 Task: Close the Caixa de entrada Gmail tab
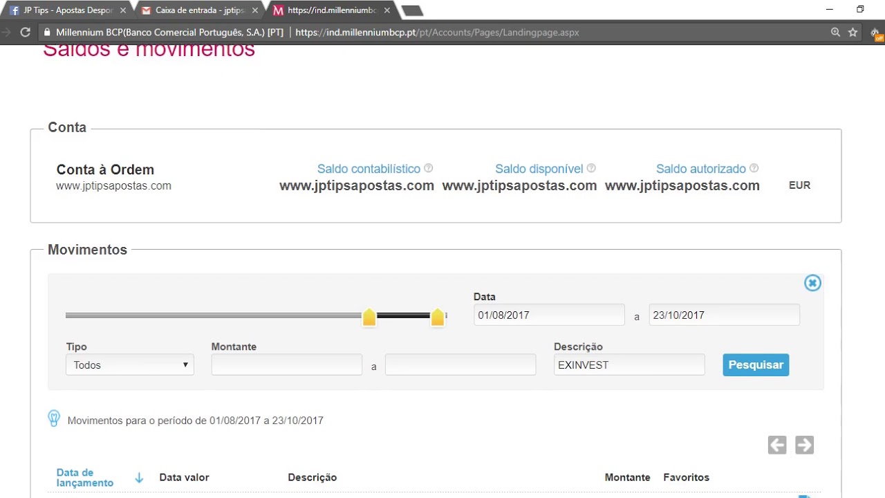click(x=254, y=10)
